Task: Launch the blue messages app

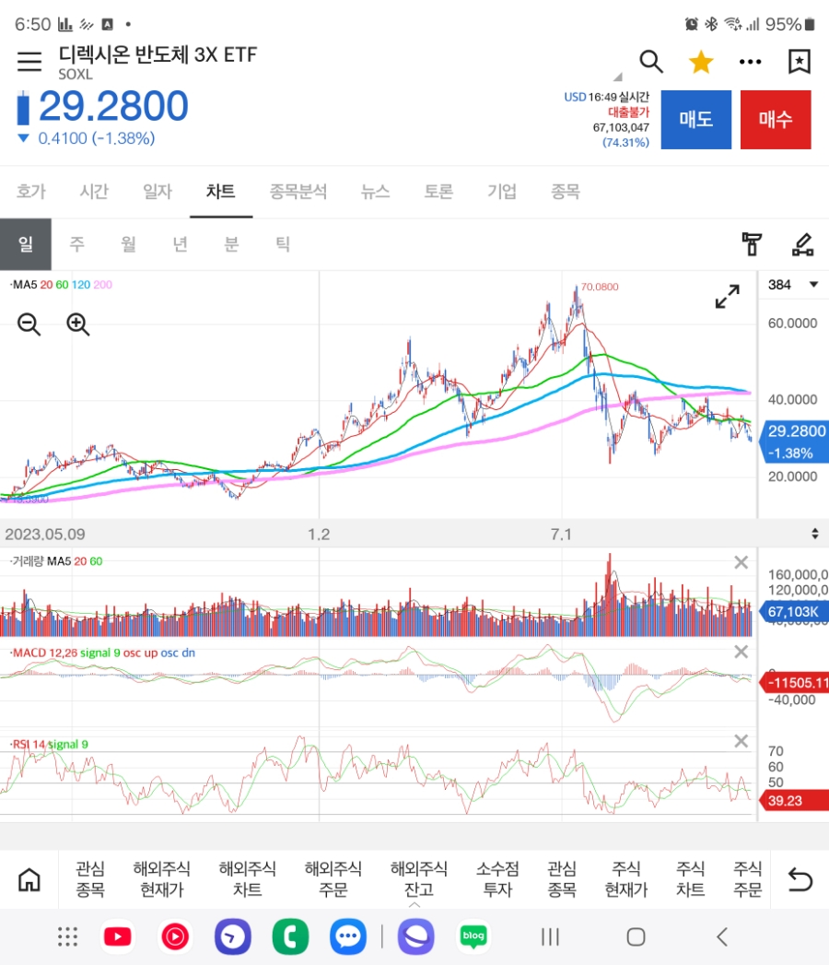Action: pos(348,936)
